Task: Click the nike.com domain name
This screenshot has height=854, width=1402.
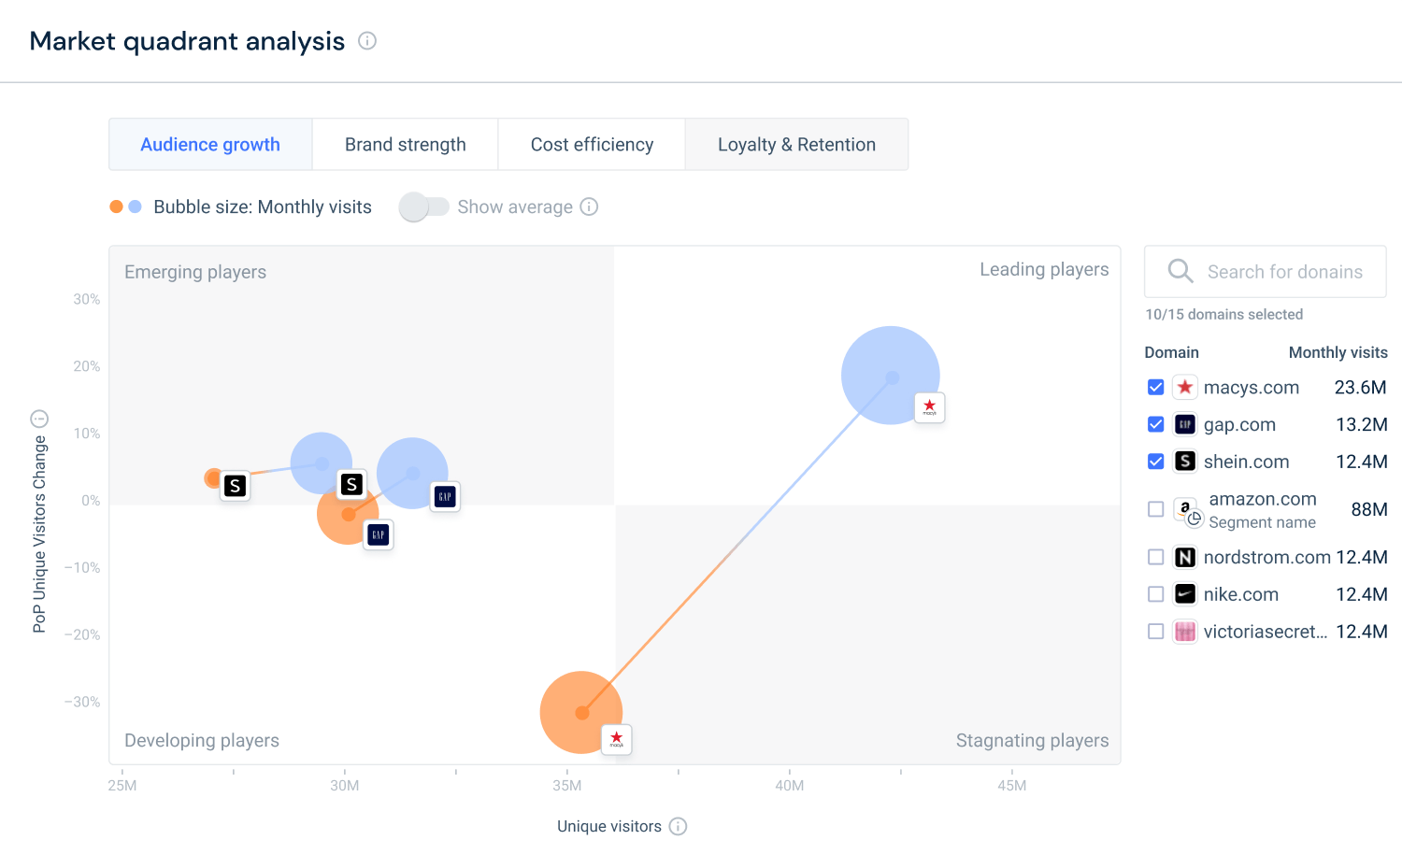Action: click(1240, 594)
